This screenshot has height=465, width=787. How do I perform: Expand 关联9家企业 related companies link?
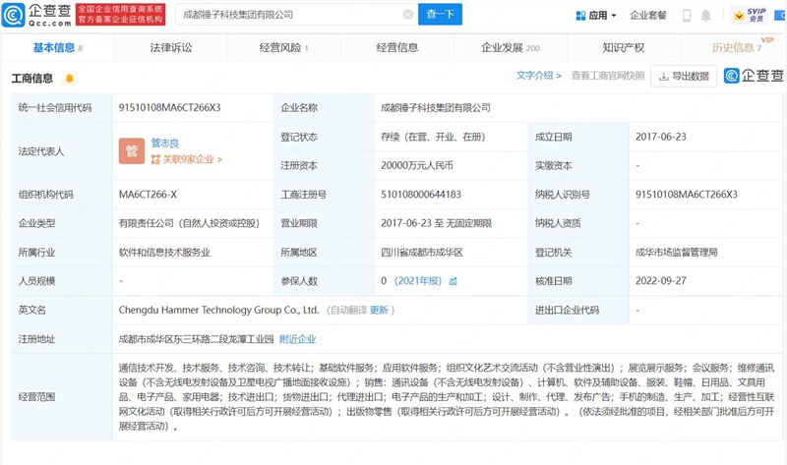click(x=187, y=159)
